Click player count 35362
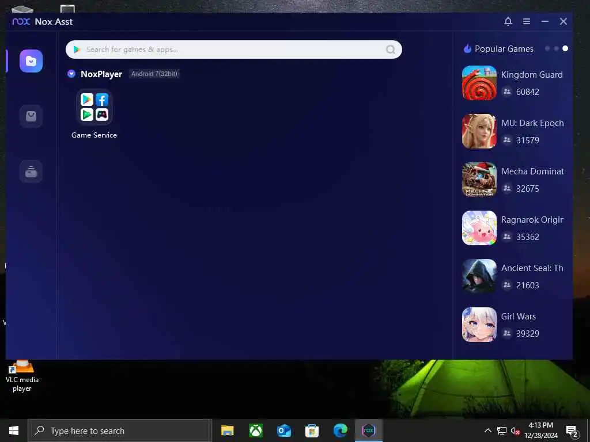The width and height of the screenshot is (590, 442). coord(528,237)
